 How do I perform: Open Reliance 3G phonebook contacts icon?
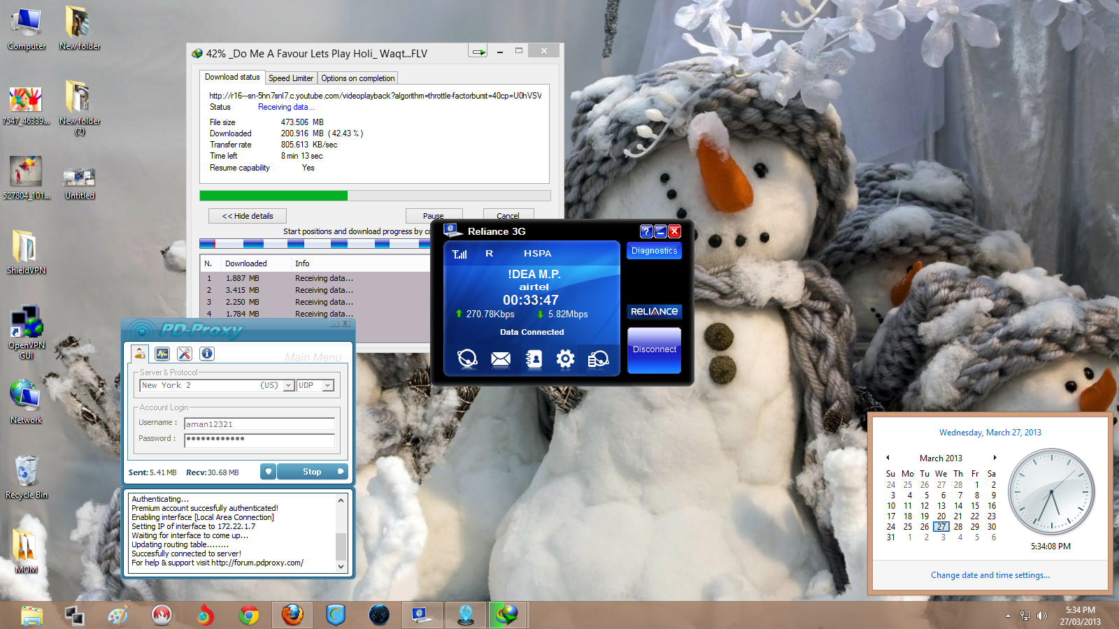534,359
